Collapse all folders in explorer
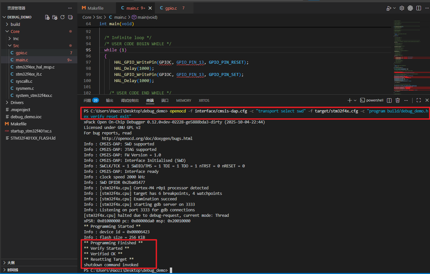This screenshot has height=274, width=430. [x=70, y=17]
